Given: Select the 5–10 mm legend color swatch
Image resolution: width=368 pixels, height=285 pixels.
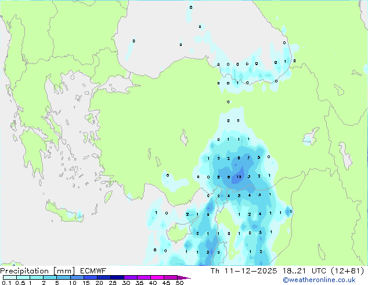Looking at the screenshot, I should pos(63,277).
